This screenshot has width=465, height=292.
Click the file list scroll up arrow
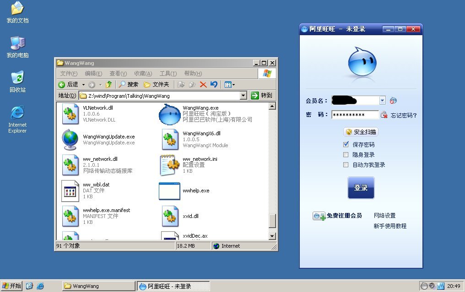pyautogui.click(x=272, y=106)
